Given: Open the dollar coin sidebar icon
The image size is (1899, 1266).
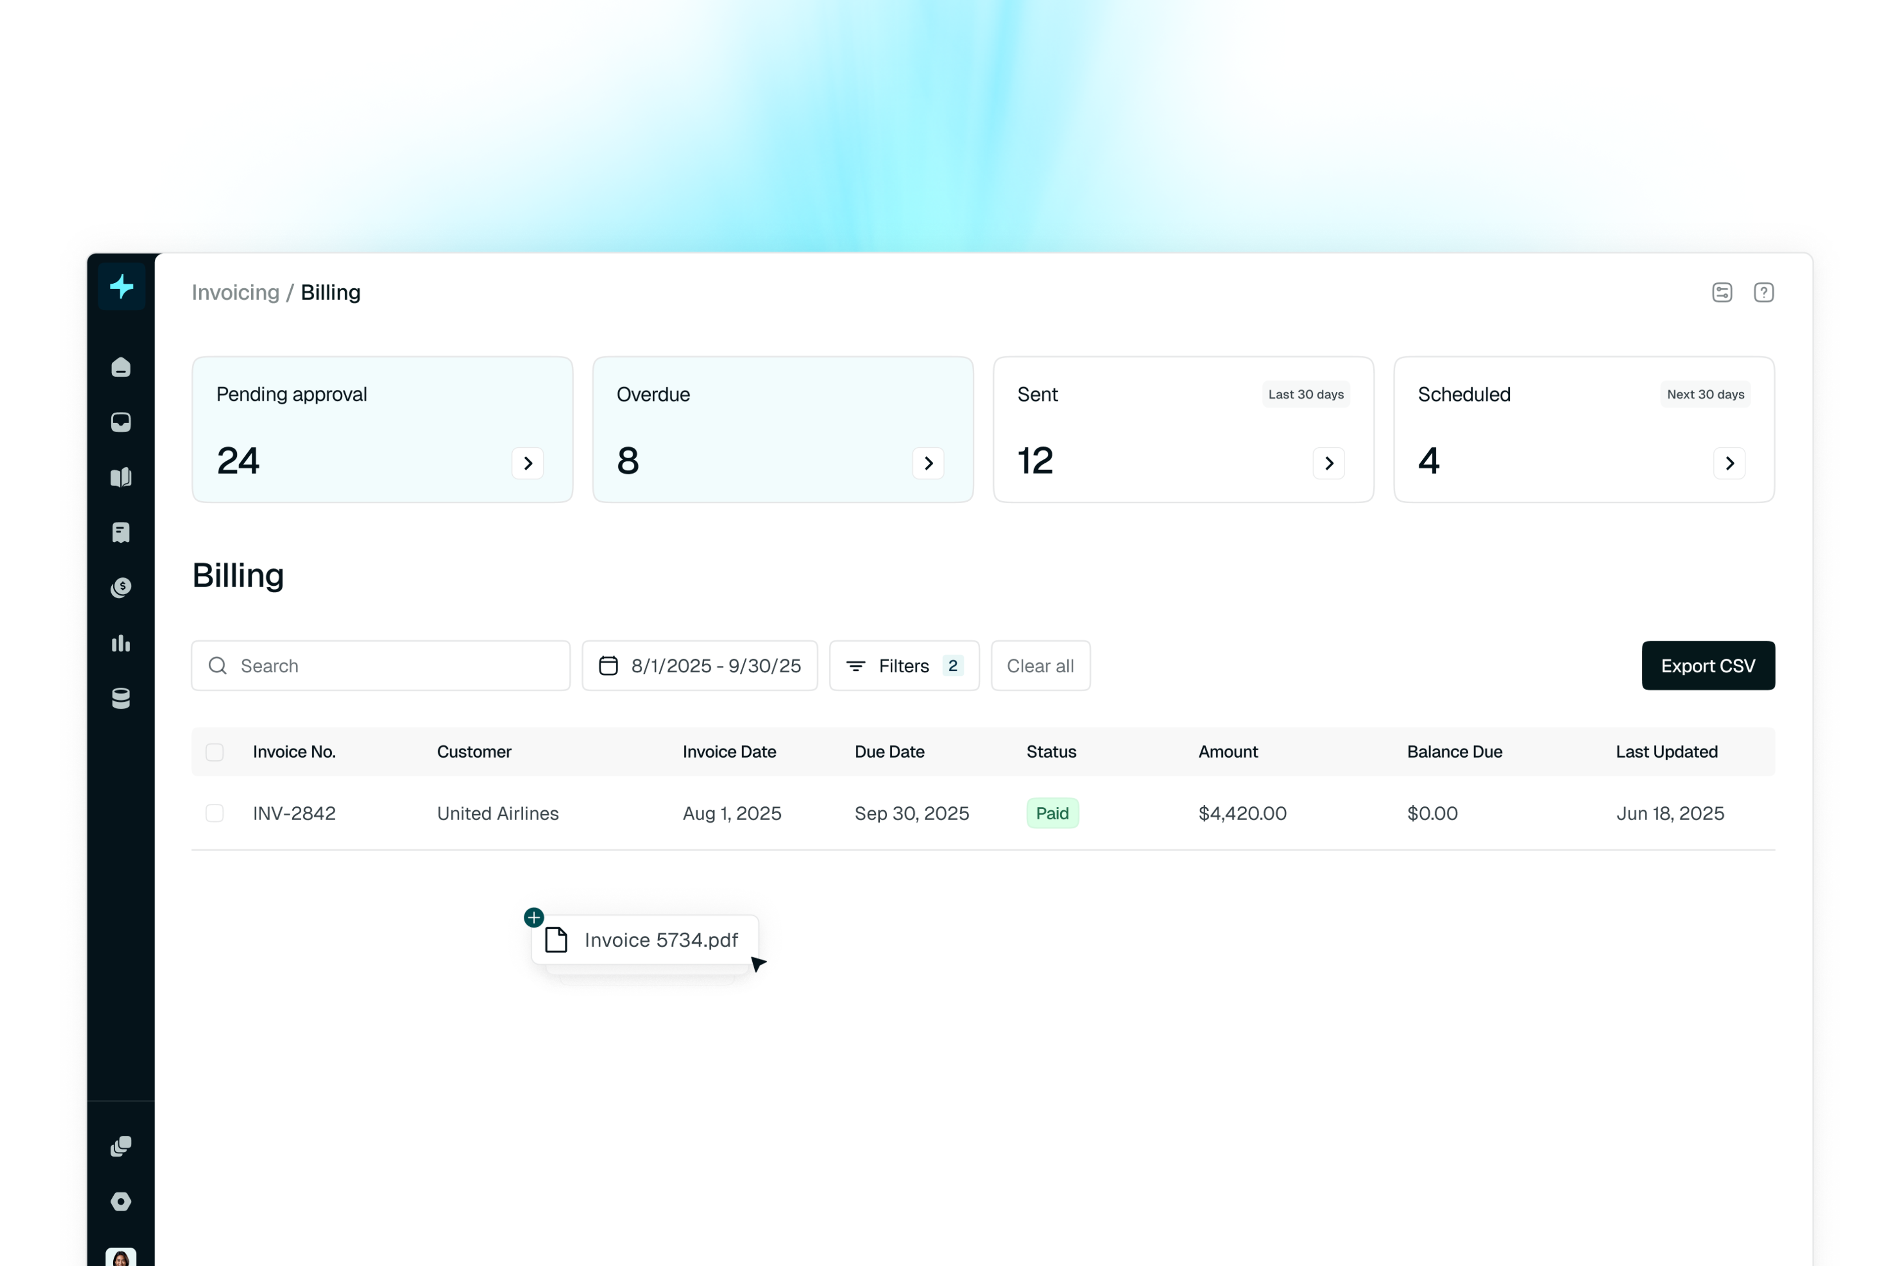Looking at the screenshot, I should coord(121,587).
